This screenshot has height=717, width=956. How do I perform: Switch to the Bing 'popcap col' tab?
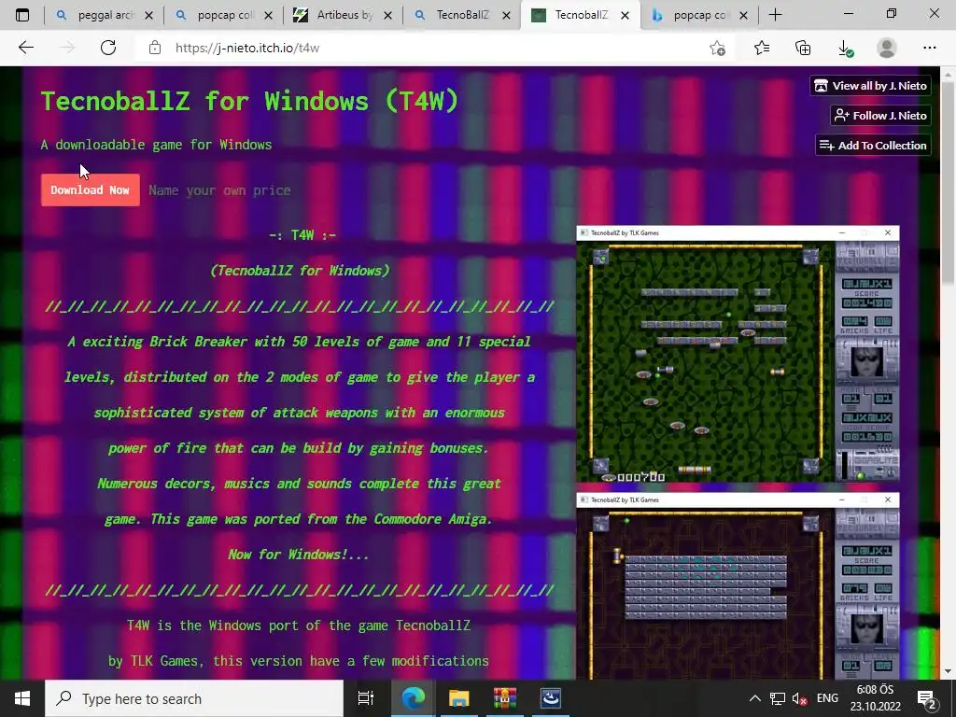[x=700, y=15]
